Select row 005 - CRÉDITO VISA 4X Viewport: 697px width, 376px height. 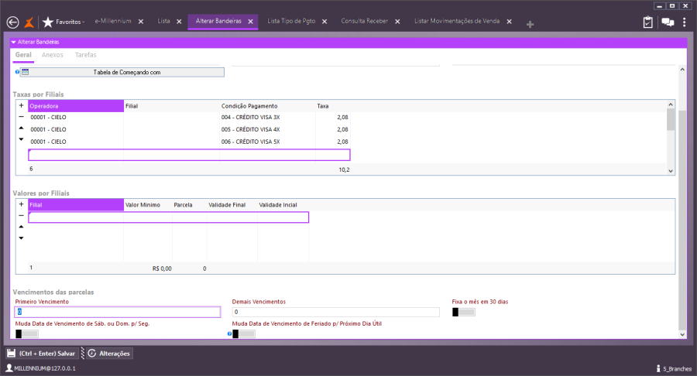190,130
